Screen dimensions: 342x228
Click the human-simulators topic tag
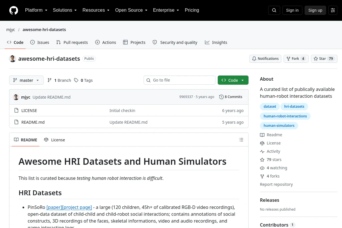pyautogui.click(x=279, y=126)
